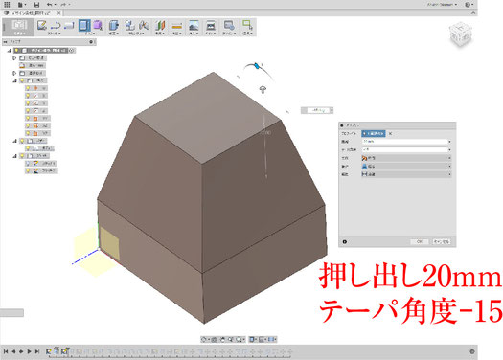Screen dimensions: 503x360
Task: Click the cancel button in extrude dialog
Action: click(442, 241)
